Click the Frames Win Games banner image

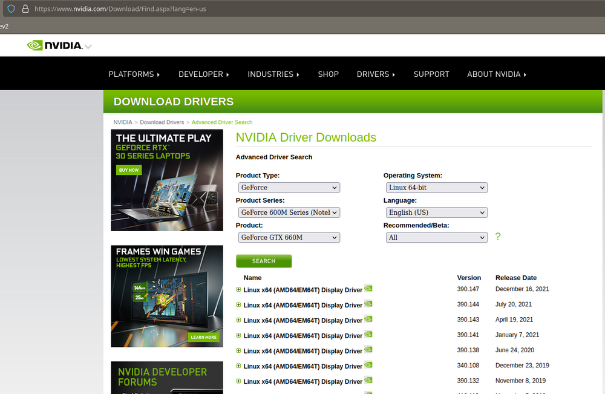[x=167, y=297]
